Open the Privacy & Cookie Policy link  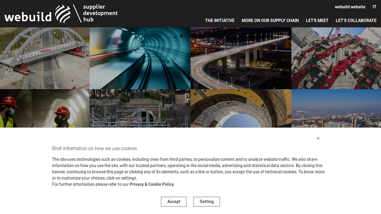[x=151, y=185]
